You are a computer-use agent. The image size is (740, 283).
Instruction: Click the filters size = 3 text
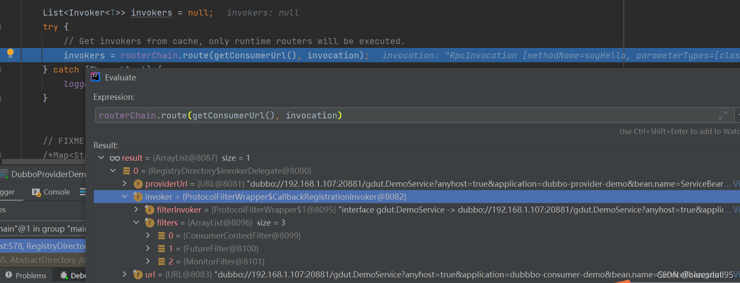click(x=271, y=223)
